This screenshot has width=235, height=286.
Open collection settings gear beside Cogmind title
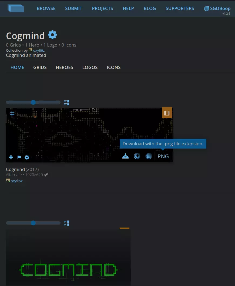pyautogui.click(x=52, y=35)
